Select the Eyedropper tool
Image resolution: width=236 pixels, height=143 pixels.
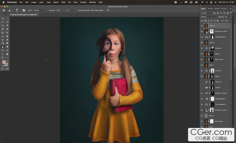pos(7,26)
